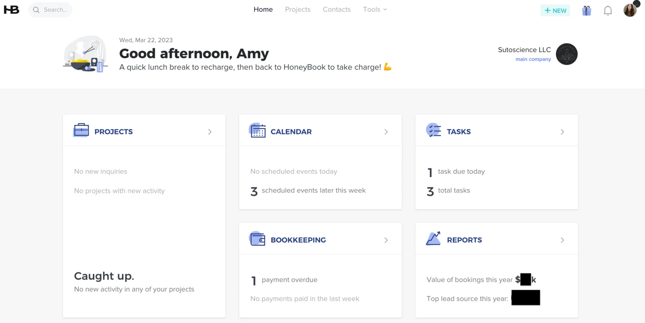The image size is (645, 323).
Task: Click the Reports chart icon
Action: (433, 238)
